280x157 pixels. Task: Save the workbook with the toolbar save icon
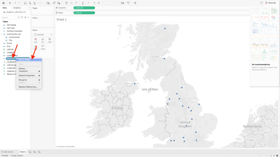pyautogui.click(x=25, y=3)
